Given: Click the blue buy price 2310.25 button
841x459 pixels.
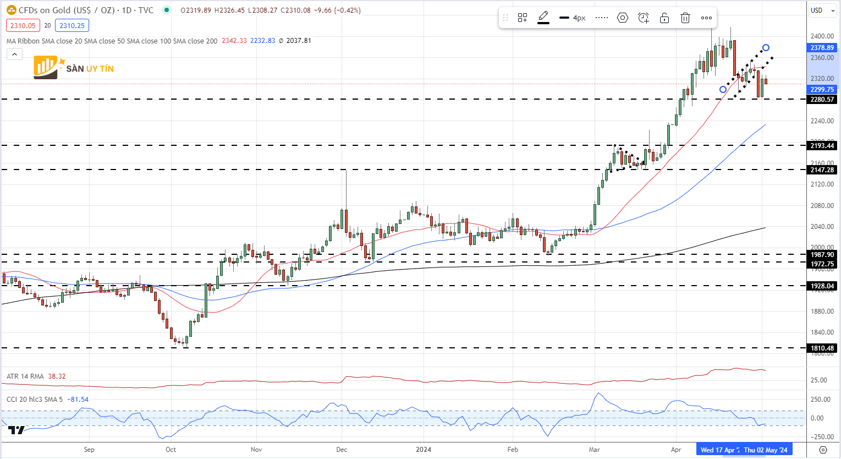Looking at the screenshot, I should tap(72, 25).
